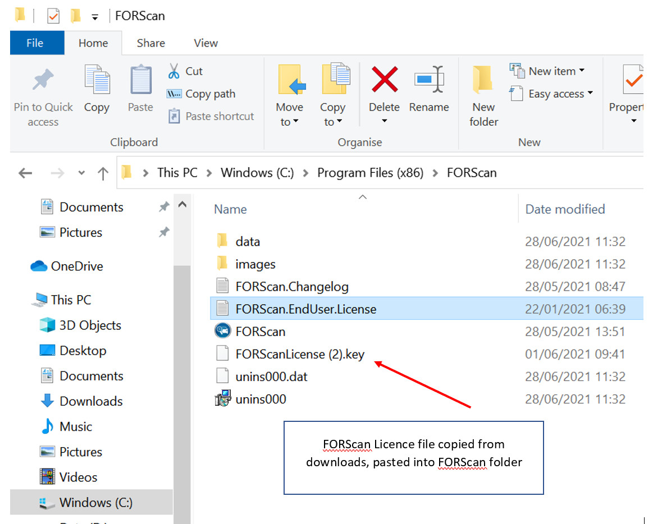This screenshot has width=662, height=524.
Task: Click the red Delete X icon
Action: coord(385,79)
